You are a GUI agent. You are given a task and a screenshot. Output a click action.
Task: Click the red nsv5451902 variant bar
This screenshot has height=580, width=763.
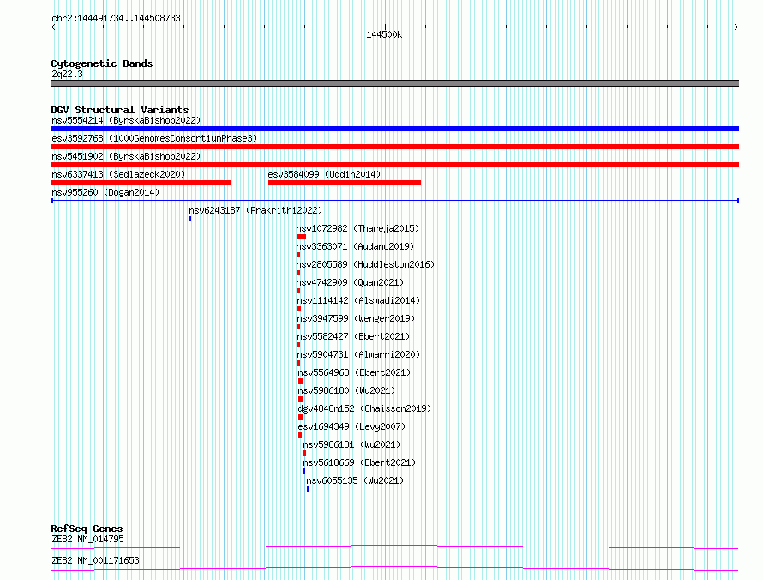(x=394, y=165)
